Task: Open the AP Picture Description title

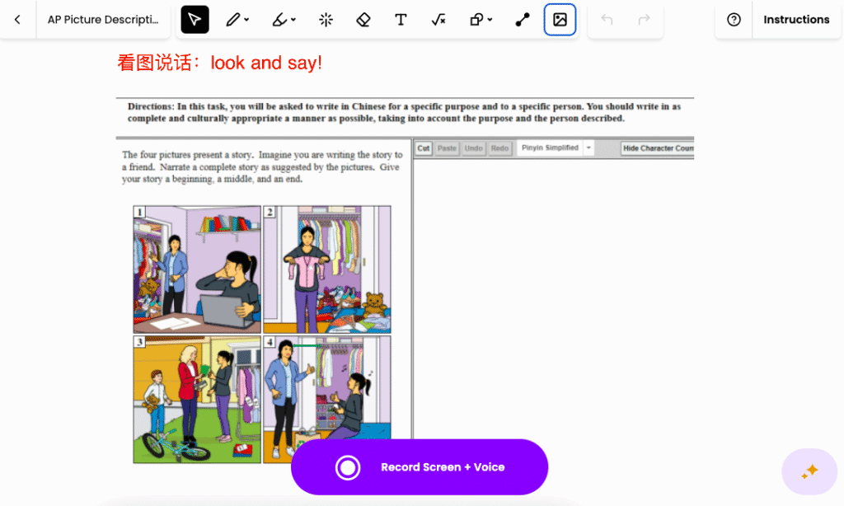Action: [103, 20]
